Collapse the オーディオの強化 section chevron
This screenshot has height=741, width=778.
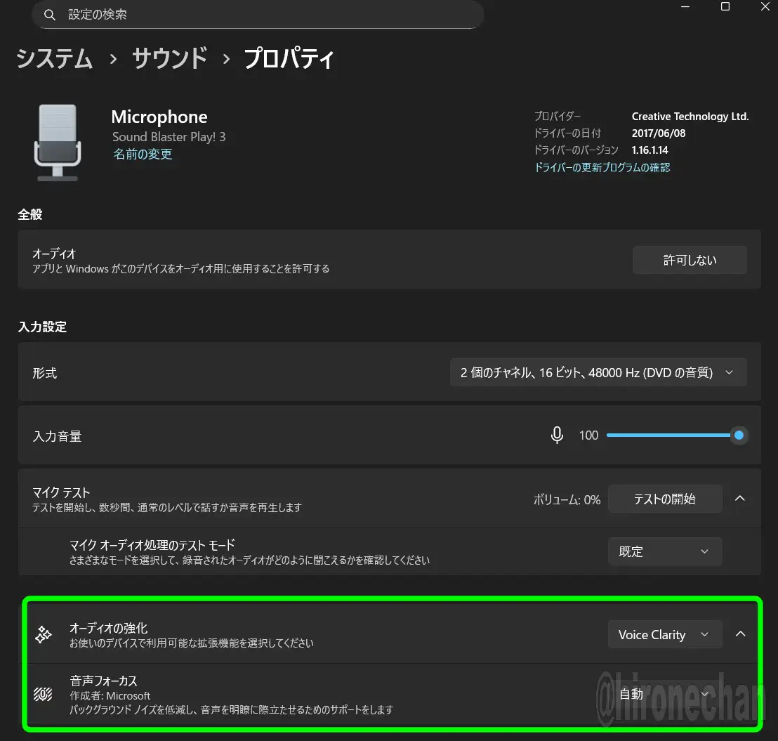click(x=740, y=634)
